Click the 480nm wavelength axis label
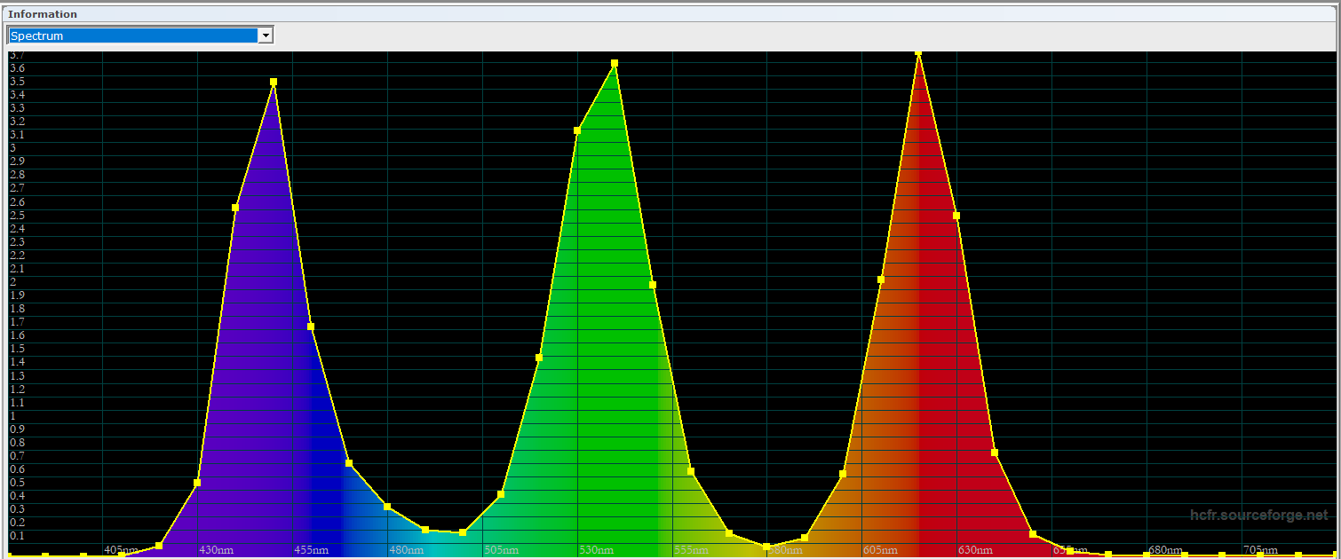Image resolution: width=1341 pixels, height=559 pixels. click(x=407, y=550)
